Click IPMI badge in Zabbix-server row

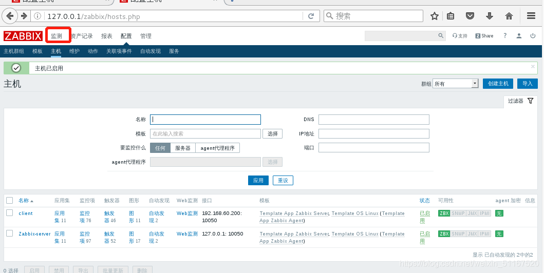coord(485,234)
